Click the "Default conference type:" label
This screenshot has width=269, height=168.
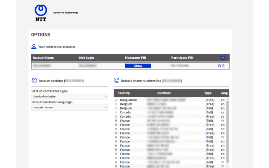tap(50, 91)
